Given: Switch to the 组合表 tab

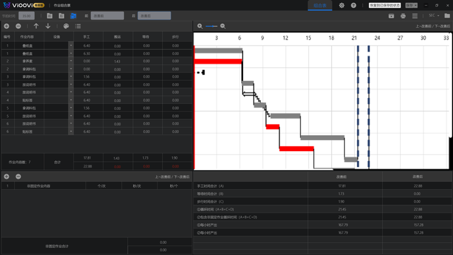Looking at the screenshot, I should (320, 5).
